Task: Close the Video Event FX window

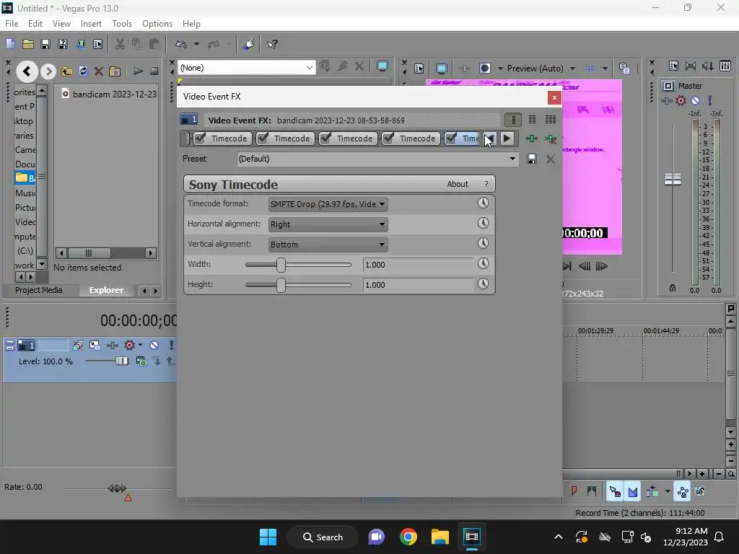Action: (x=554, y=97)
